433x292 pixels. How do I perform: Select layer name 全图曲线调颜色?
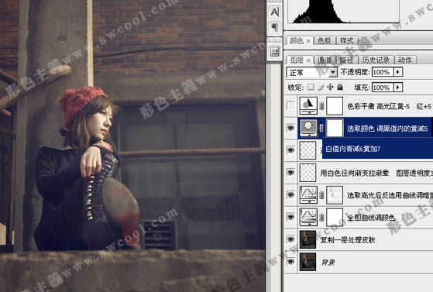[x=371, y=218]
